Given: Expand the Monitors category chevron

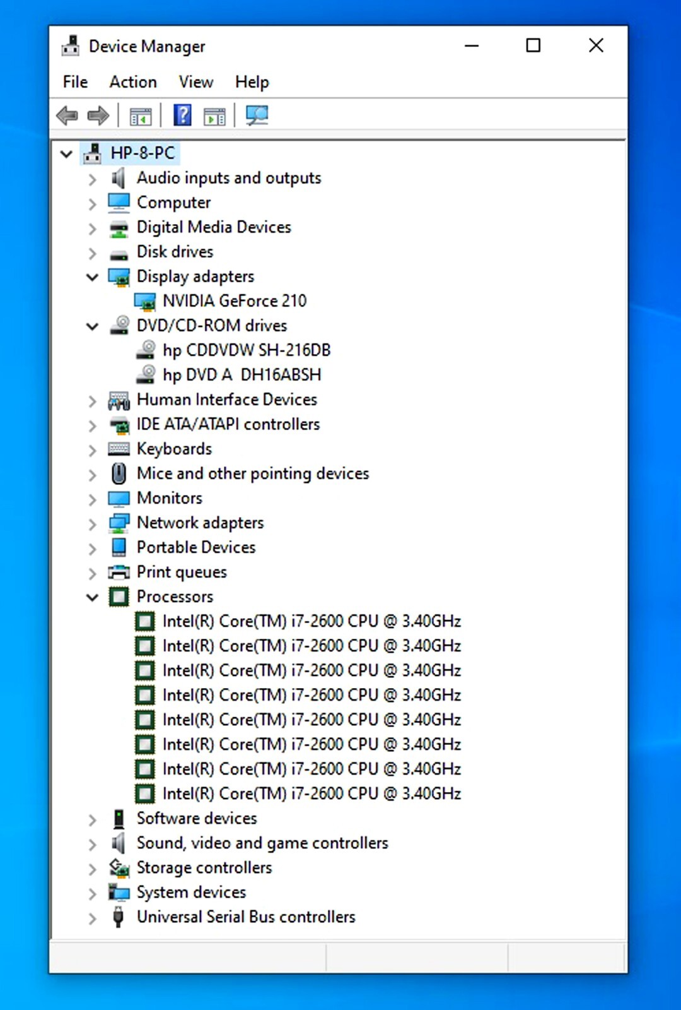Looking at the screenshot, I should click(x=93, y=499).
